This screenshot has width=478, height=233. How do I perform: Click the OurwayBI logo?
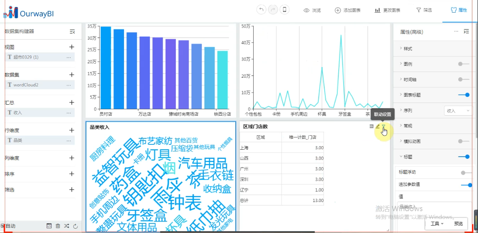[x=29, y=12]
